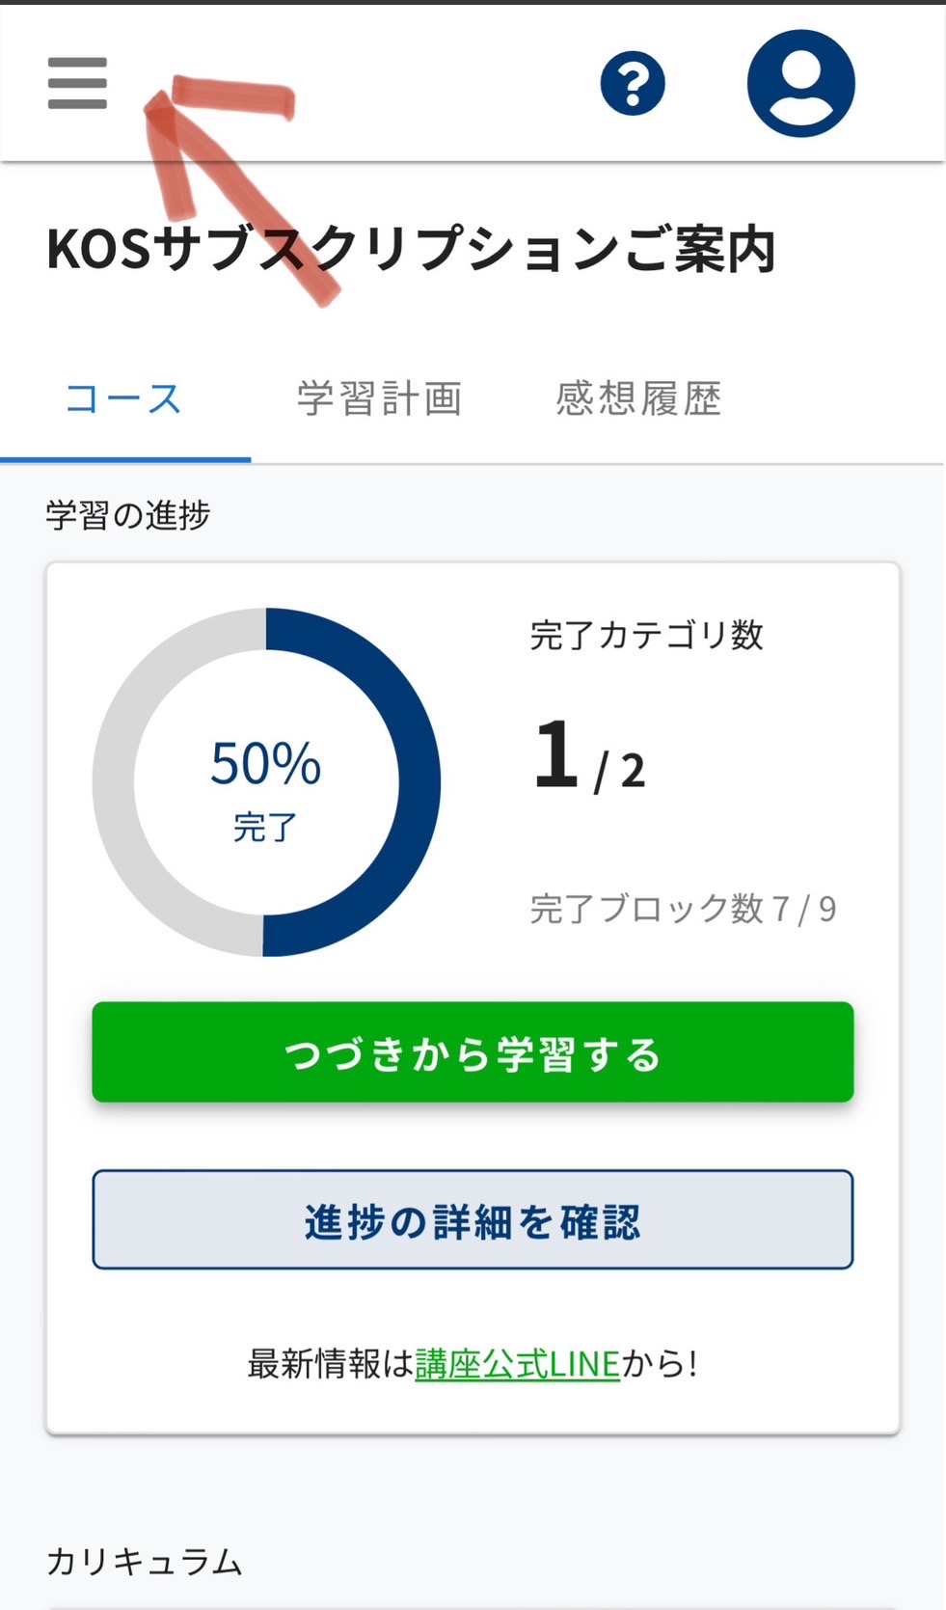Open the user profile avatar

pos(800,83)
